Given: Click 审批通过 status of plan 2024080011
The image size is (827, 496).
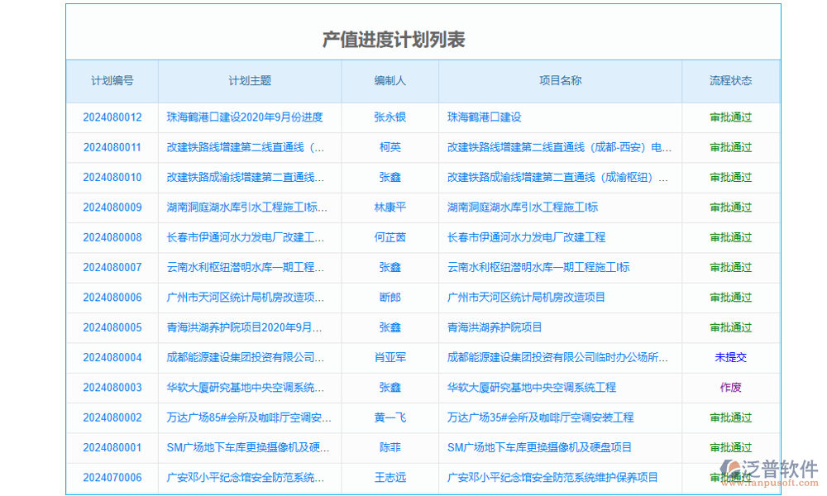Looking at the screenshot, I should [729, 147].
